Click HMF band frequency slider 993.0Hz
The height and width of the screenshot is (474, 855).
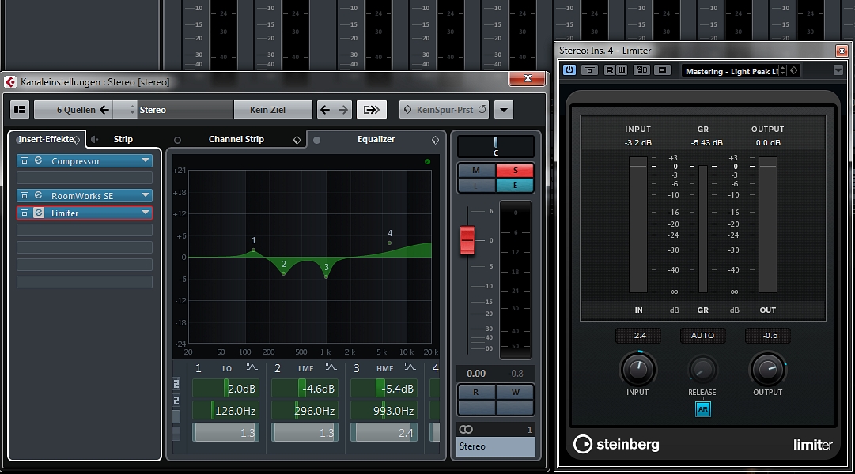point(384,410)
